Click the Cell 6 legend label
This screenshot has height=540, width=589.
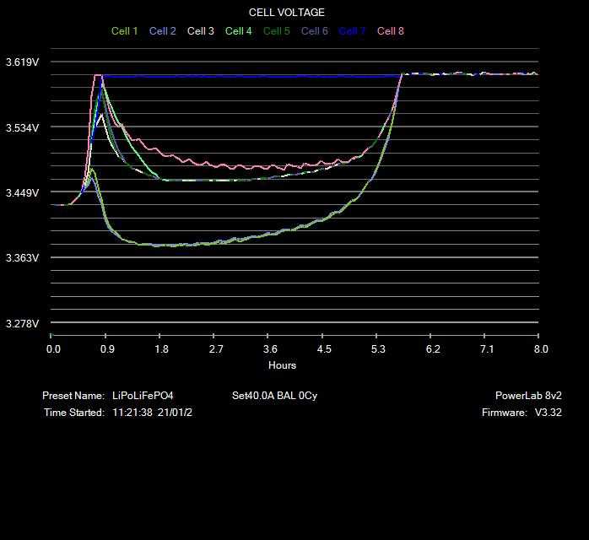pos(315,31)
